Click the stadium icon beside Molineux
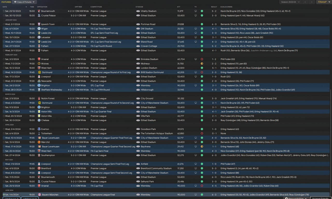332x199 pixels. click(138, 64)
